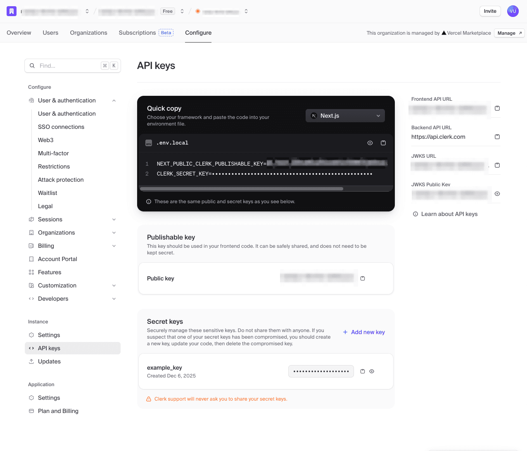Open the user avatar menu
Viewport: 527px width, 451px height.
[513, 11]
